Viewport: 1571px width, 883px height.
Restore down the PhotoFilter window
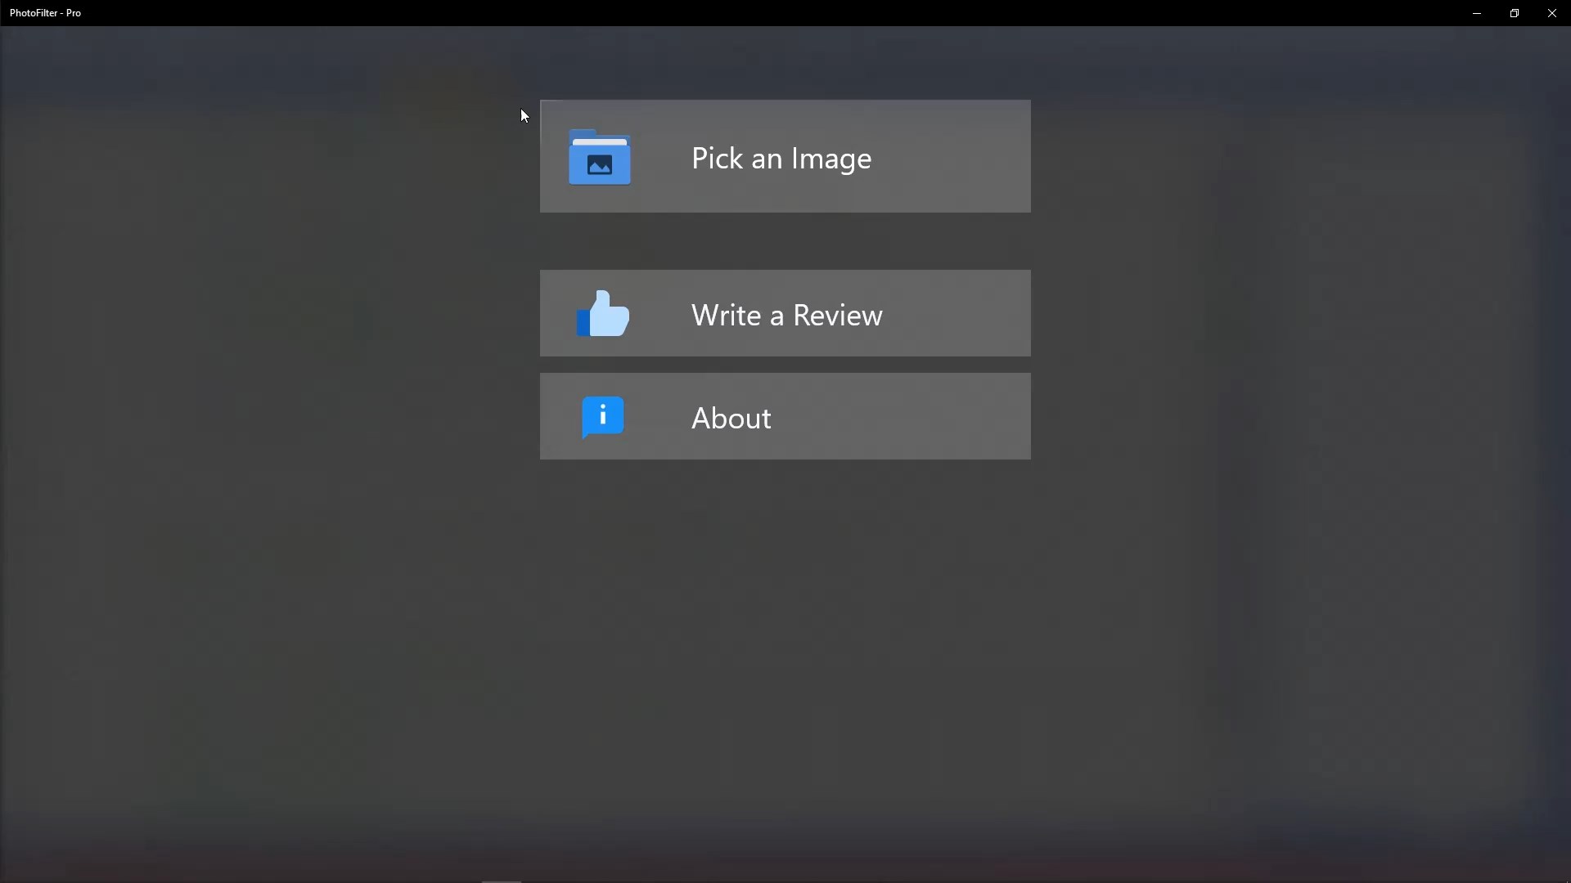tap(1514, 13)
